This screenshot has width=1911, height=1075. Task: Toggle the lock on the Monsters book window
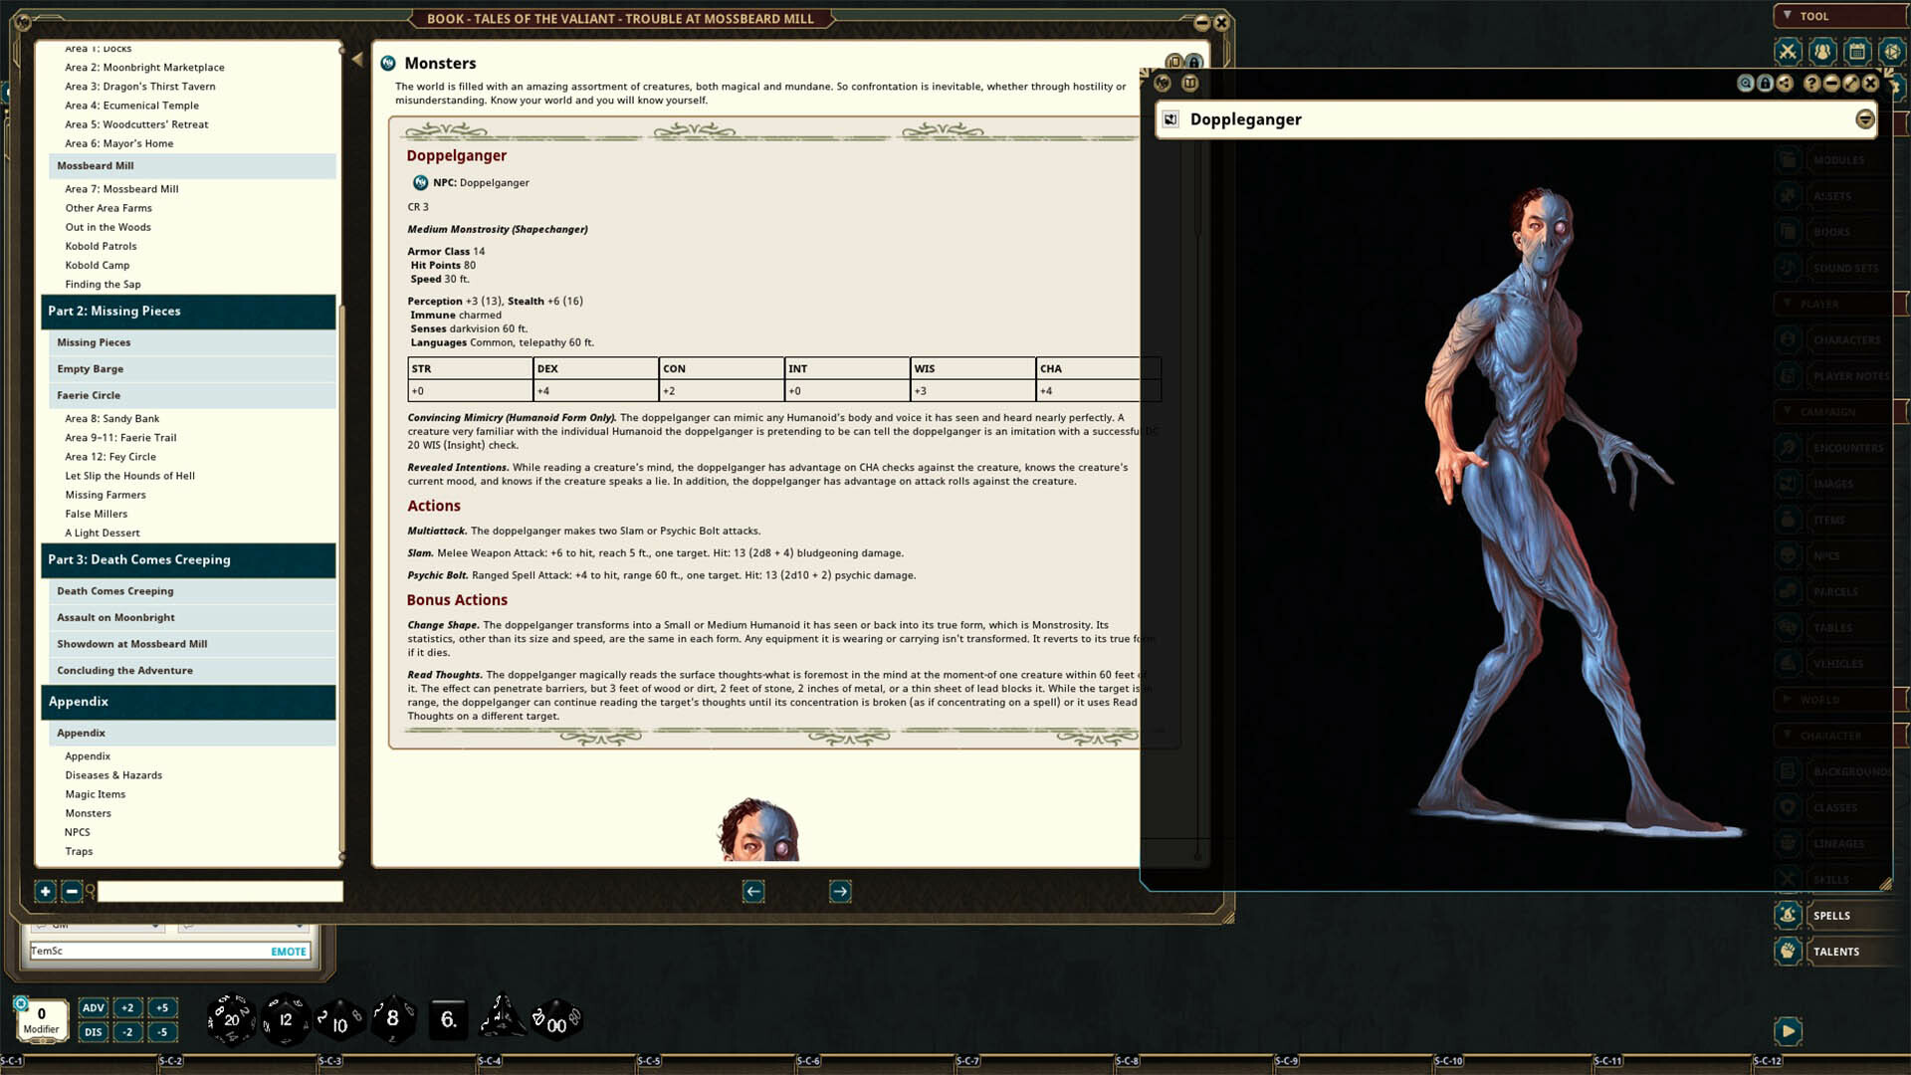1191,59
